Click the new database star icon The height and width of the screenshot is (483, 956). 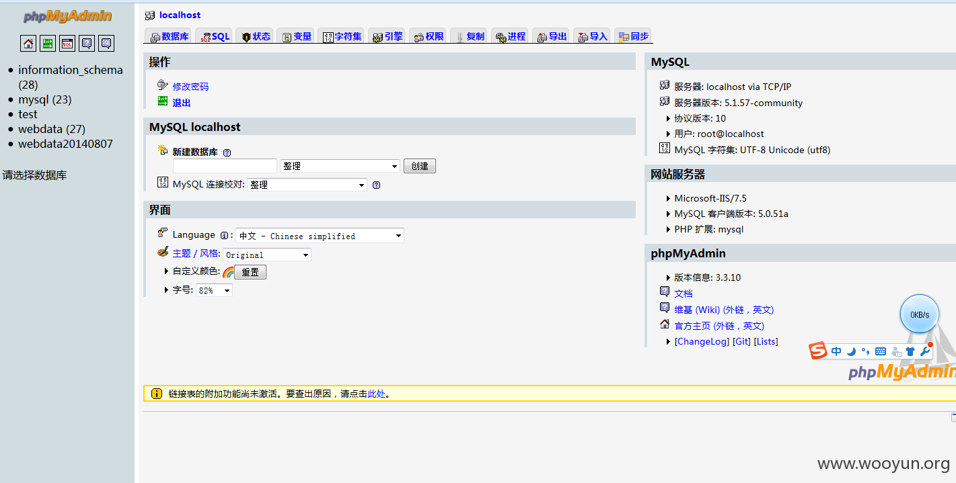point(162,150)
